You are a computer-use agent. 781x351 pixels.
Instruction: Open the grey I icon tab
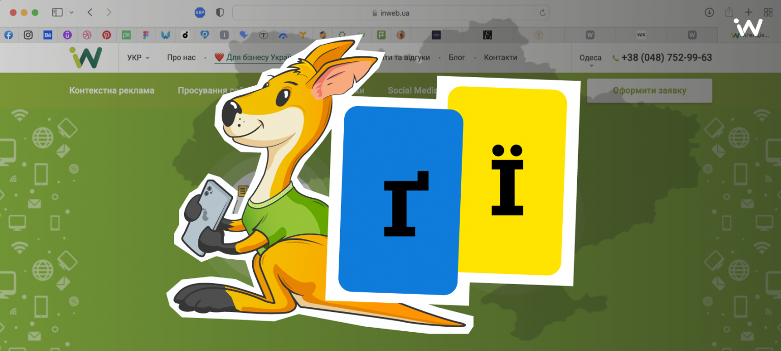coord(224,35)
